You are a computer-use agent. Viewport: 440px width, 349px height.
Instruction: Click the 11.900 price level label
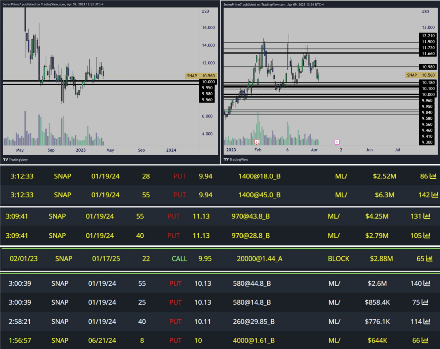[x=428, y=42]
